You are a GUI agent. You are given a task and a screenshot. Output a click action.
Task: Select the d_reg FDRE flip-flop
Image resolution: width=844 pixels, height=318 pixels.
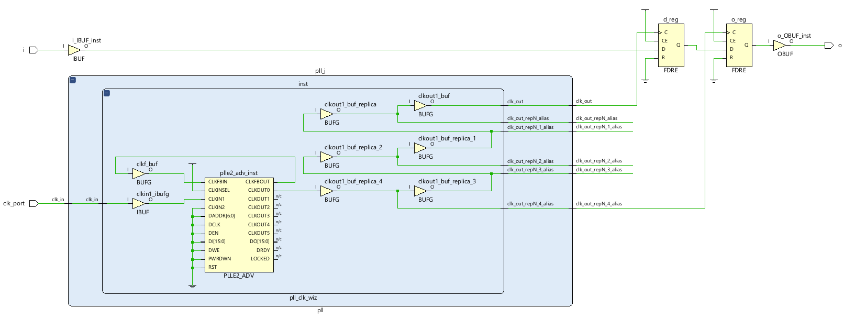(671, 45)
